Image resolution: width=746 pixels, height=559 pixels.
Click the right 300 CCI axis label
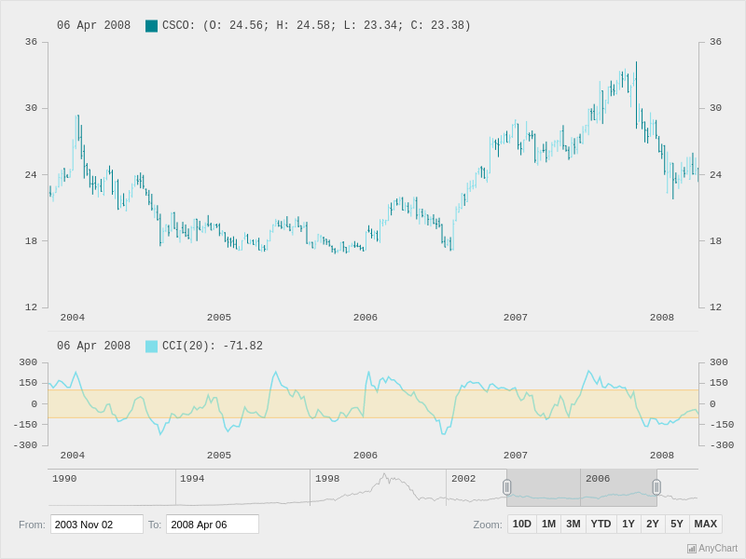[719, 362]
